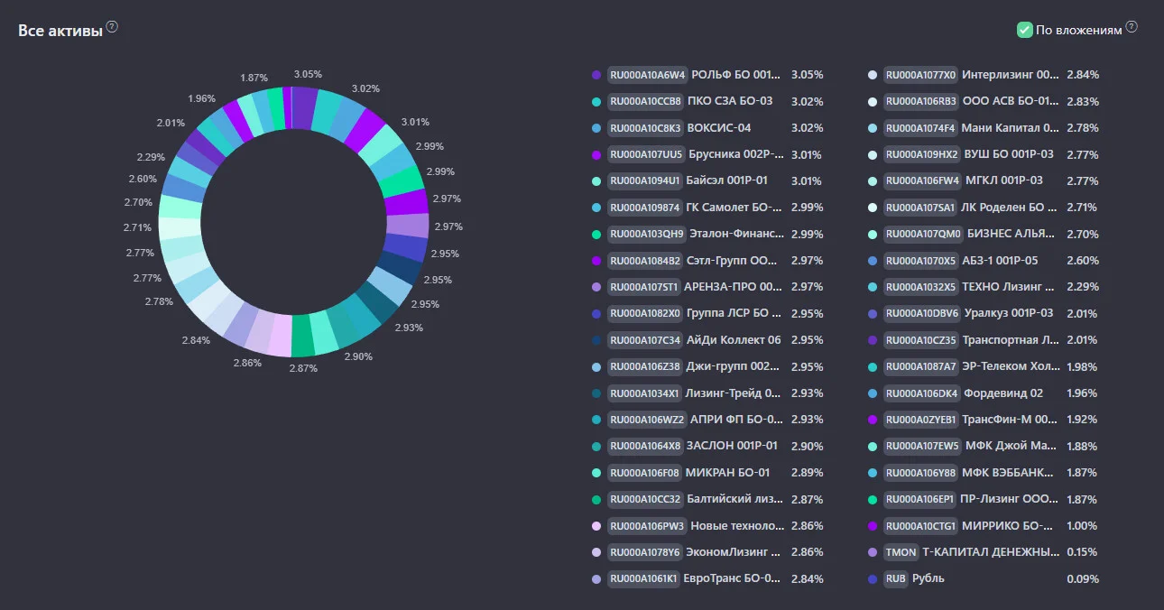Click color dot of Новые технологии
This screenshot has width=1164, height=610.
pyautogui.click(x=596, y=526)
